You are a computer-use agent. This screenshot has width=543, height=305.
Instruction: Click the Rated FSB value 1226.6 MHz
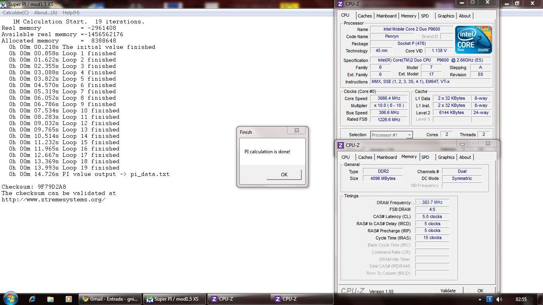(x=389, y=120)
